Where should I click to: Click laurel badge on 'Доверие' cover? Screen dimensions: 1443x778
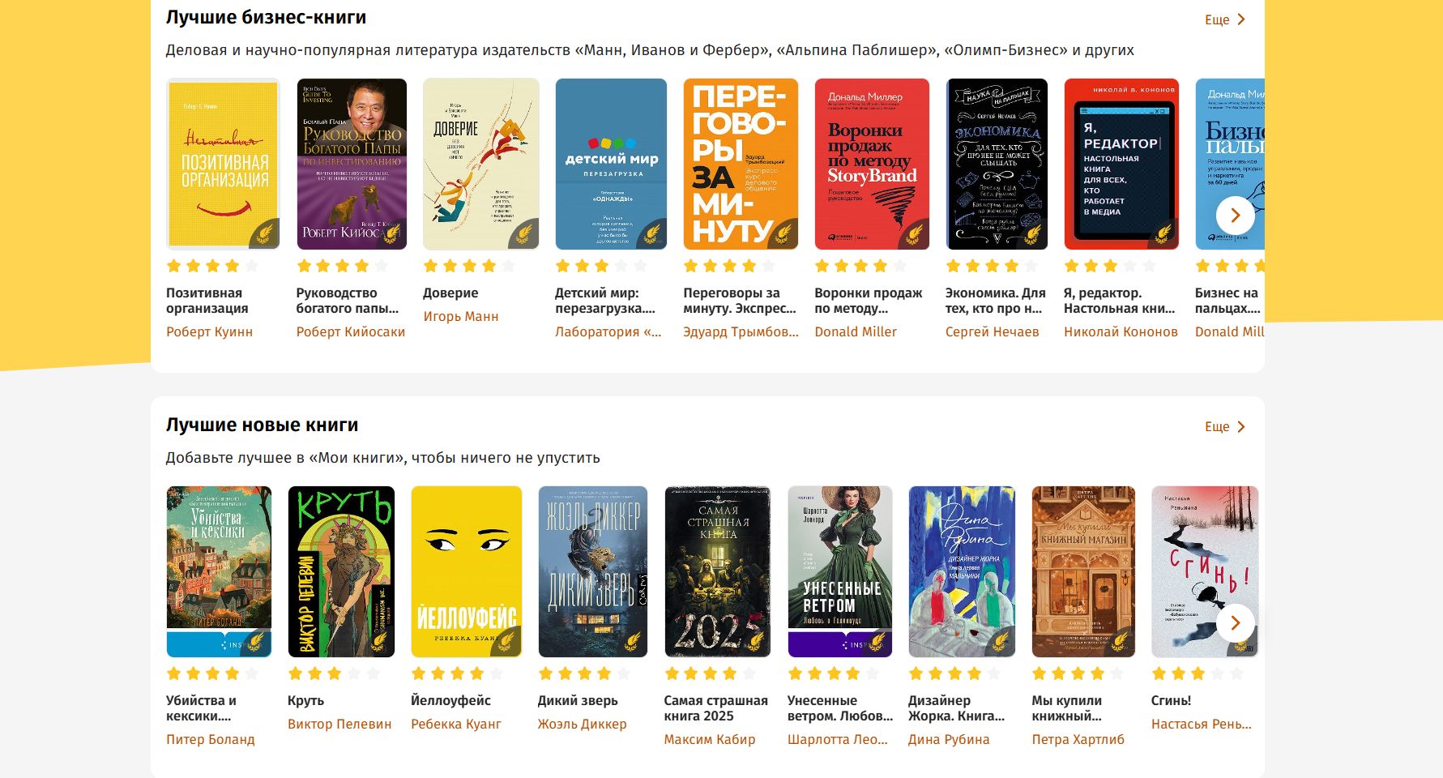(x=524, y=234)
